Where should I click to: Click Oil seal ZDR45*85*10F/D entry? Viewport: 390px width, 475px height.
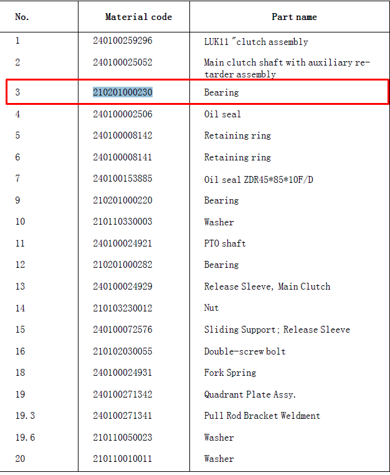(259, 180)
